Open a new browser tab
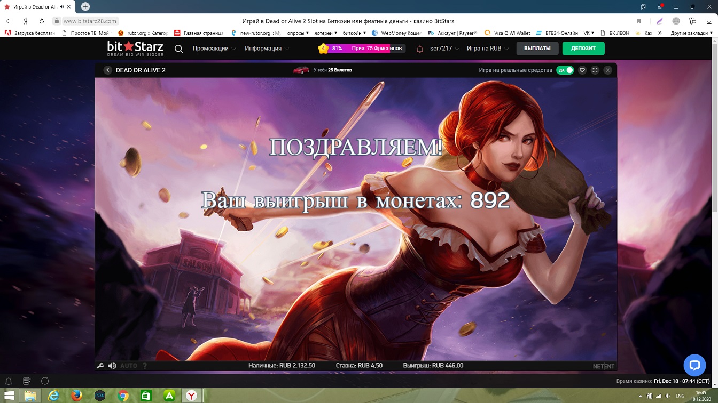The height and width of the screenshot is (403, 718). [85, 6]
